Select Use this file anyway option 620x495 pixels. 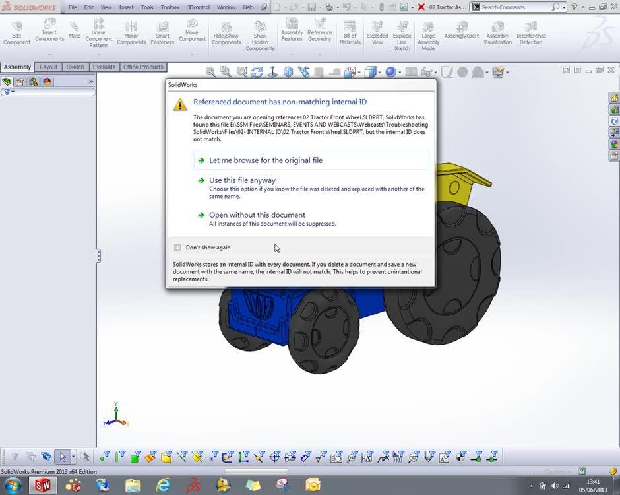pos(242,180)
